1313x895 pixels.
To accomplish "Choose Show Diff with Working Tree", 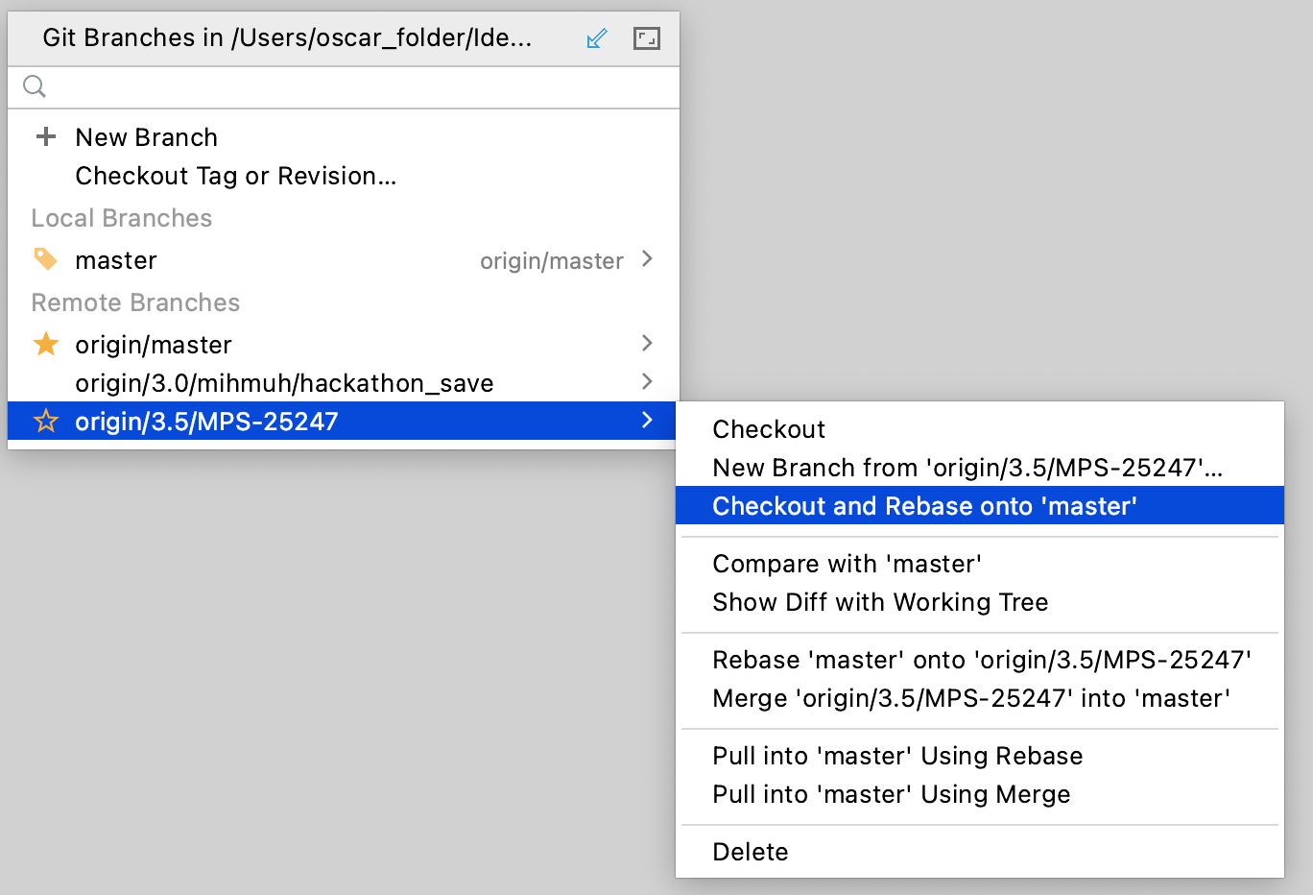I will pyautogui.click(x=880, y=602).
